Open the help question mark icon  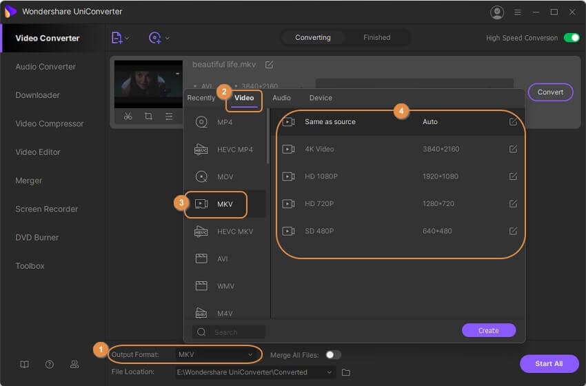[x=50, y=364]
